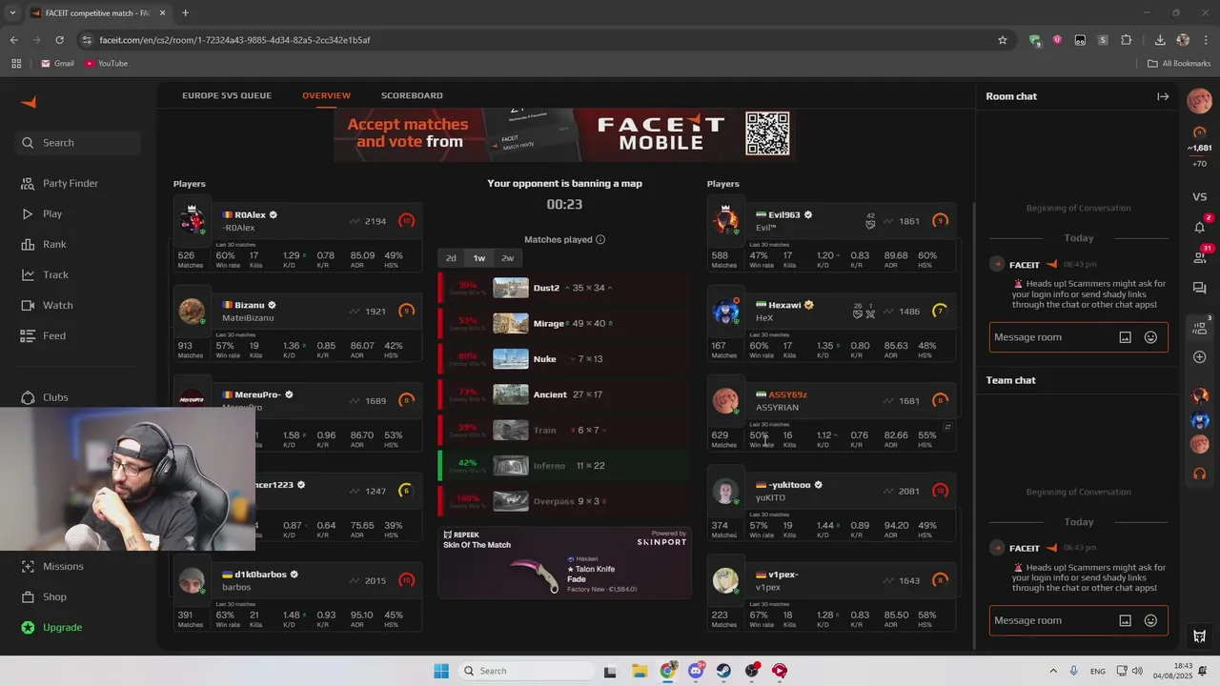Open the chat messages icon in right rail
Image resolution: width=1220 pixels, height=686 pixels.
[1199, 288]
